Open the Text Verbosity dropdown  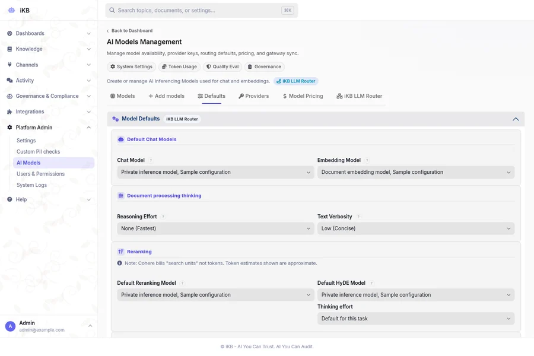point(416,228)
